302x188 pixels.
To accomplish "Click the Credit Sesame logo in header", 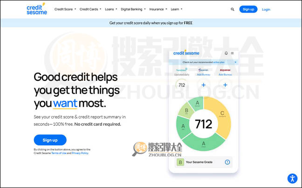I will [37, 9].
